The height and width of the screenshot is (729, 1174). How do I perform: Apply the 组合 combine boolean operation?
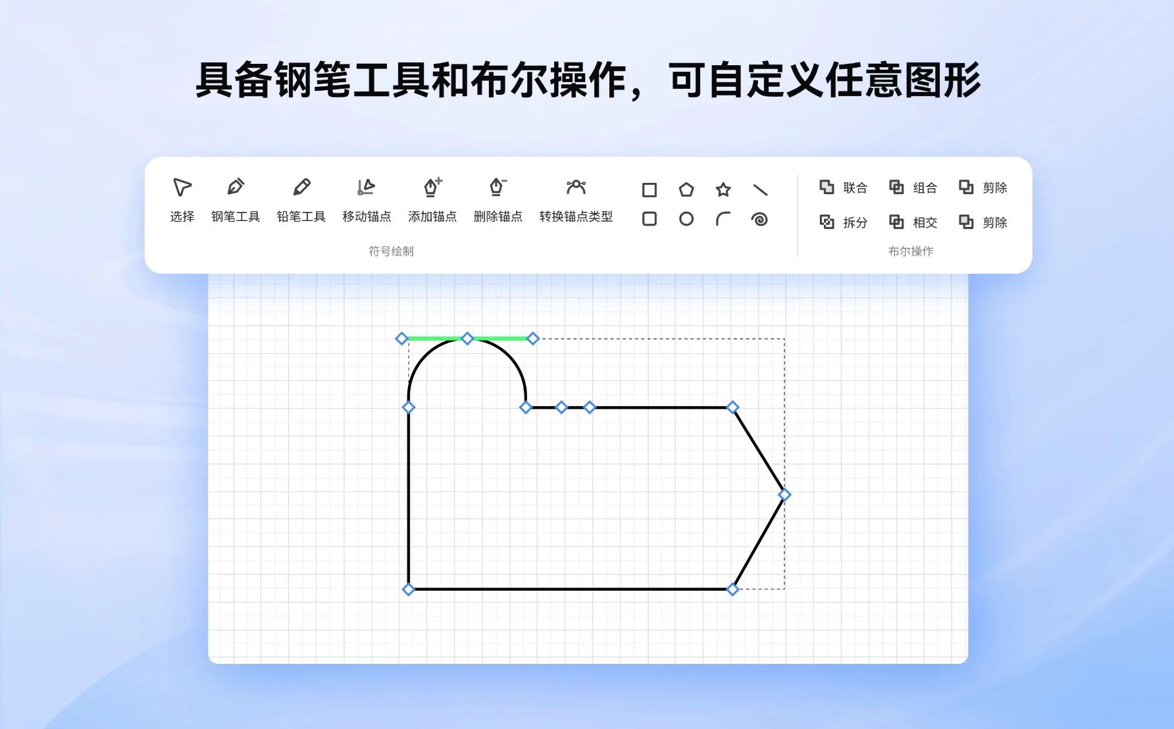click(913, 188)
